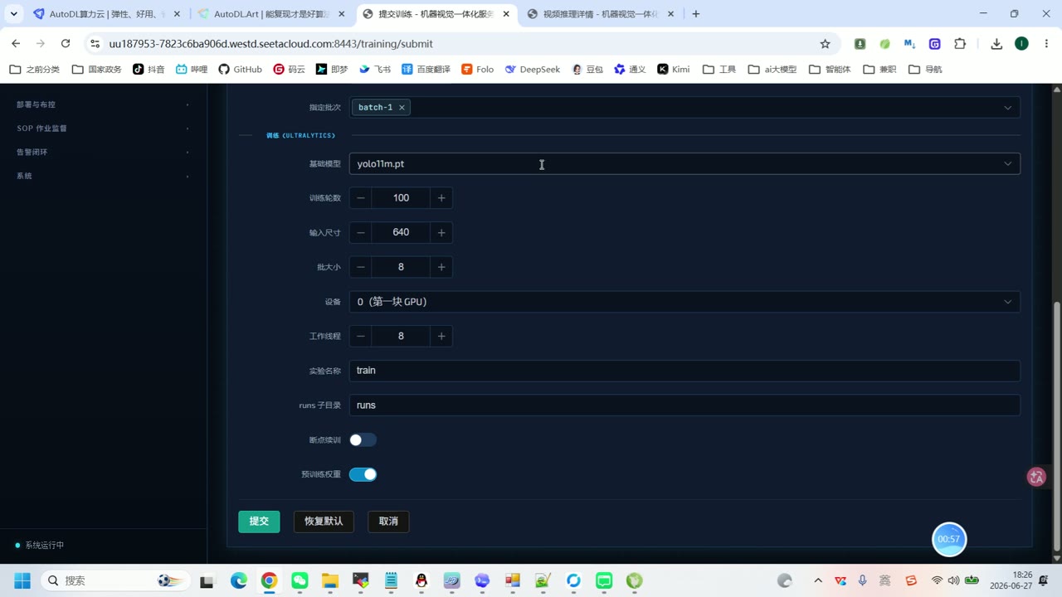The height and width of the screenshot is (597, 1062).
Task: Open the 百度翻译 bookmark
Action: point(426,70)
